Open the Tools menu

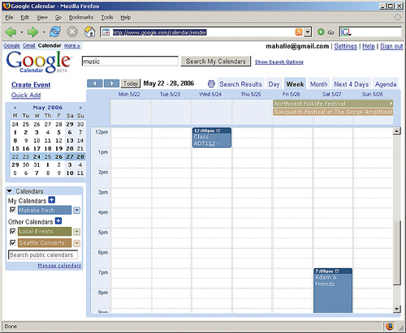pyautogui.click(x=107, y=18)
